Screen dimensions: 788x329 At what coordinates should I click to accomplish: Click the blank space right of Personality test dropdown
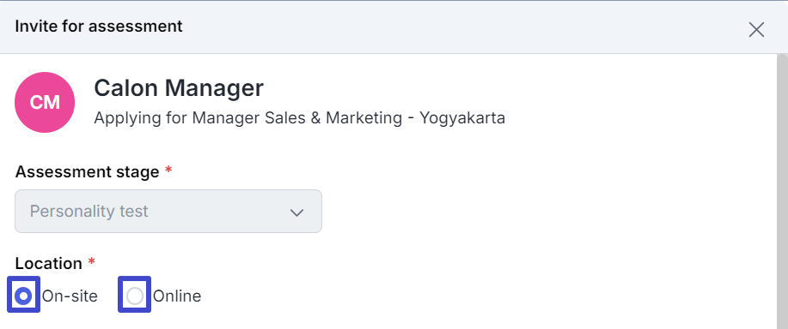coord(547,211)
